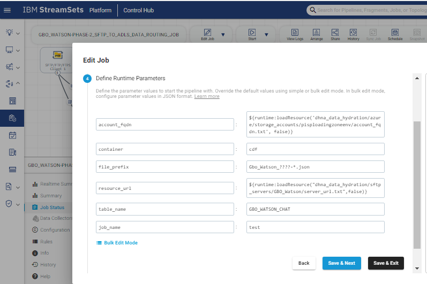The width and height of the screenshot is (427, 284).
Task: Select the Configuration tab
Action: point(55,230)
